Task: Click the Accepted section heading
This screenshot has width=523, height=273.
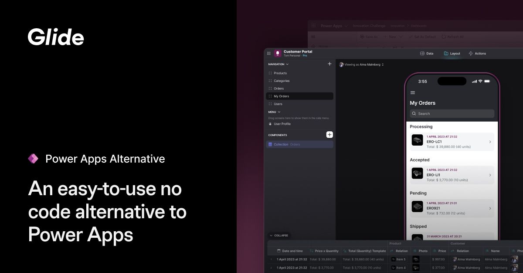Action: pyautogui.click(x=420, y=160)
